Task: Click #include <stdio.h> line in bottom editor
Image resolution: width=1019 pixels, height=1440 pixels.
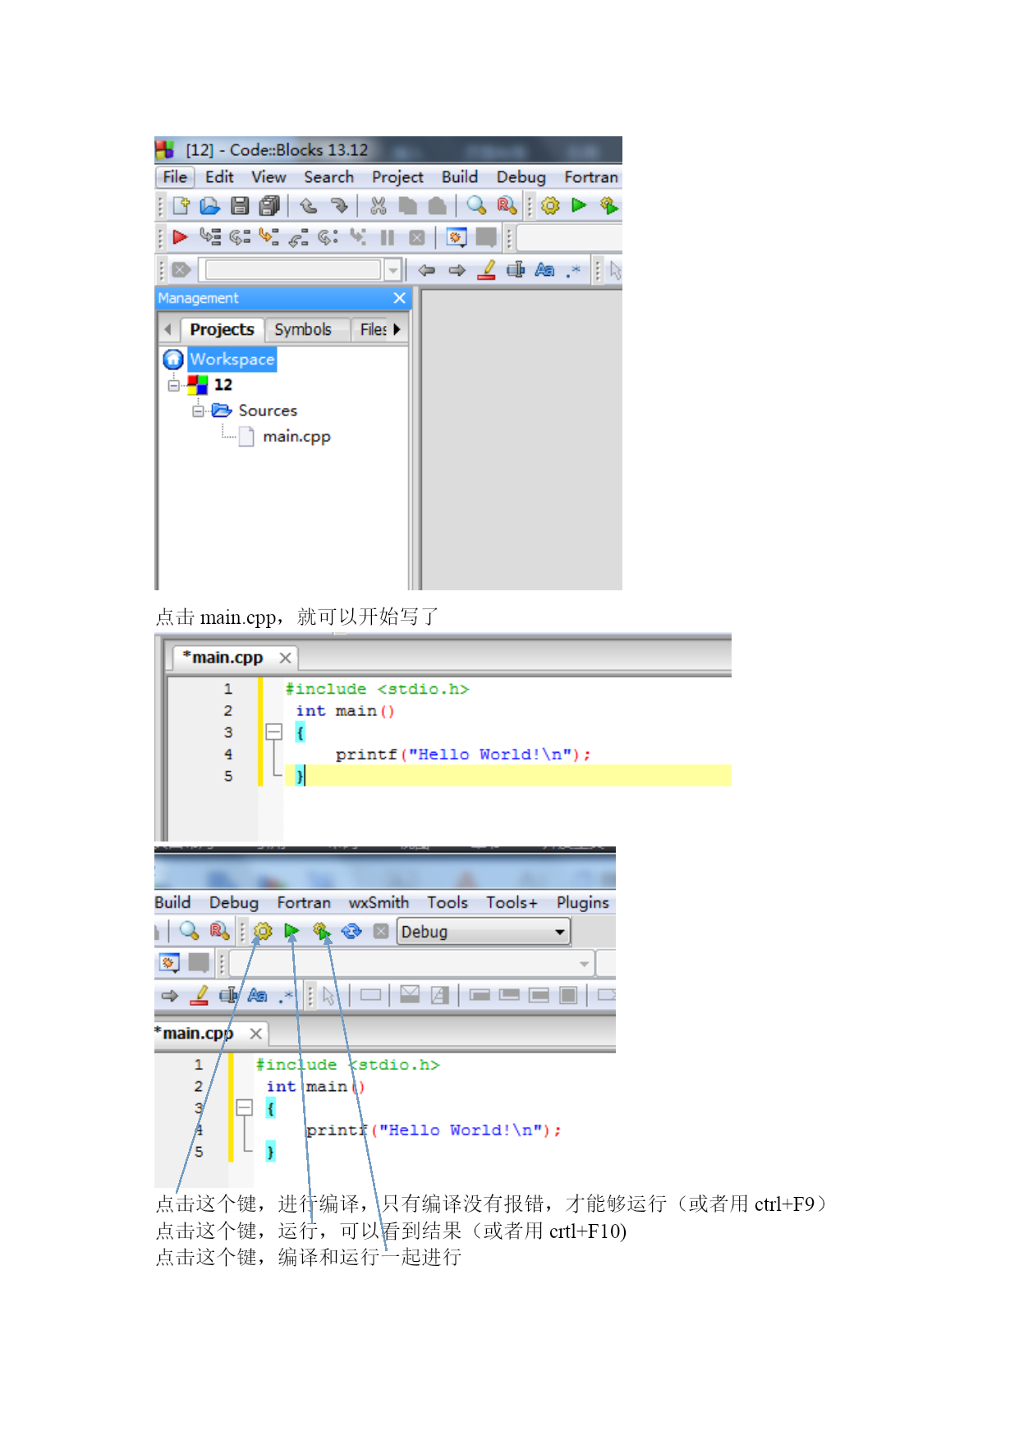Action: [x=347, y=1065]
